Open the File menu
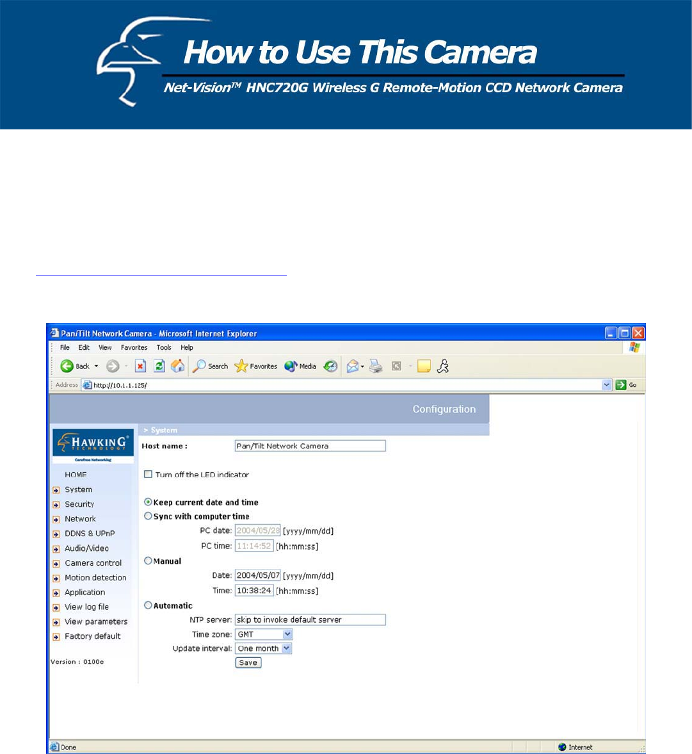This screenshot has height=754, width=692. pos(65,347)
